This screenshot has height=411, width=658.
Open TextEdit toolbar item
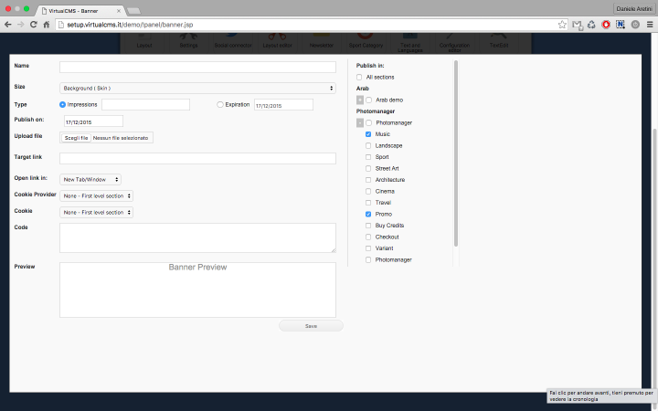tap(499, 44)
